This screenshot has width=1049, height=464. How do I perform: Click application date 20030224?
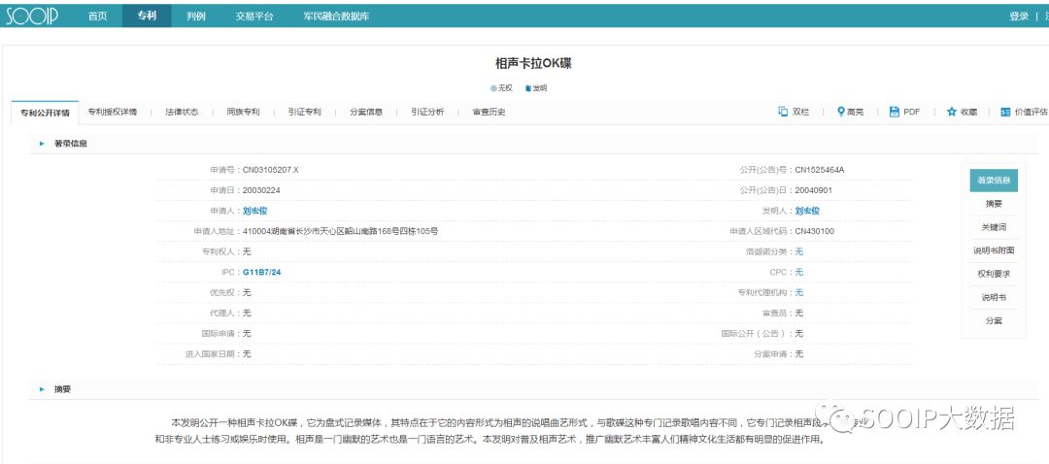260,190
